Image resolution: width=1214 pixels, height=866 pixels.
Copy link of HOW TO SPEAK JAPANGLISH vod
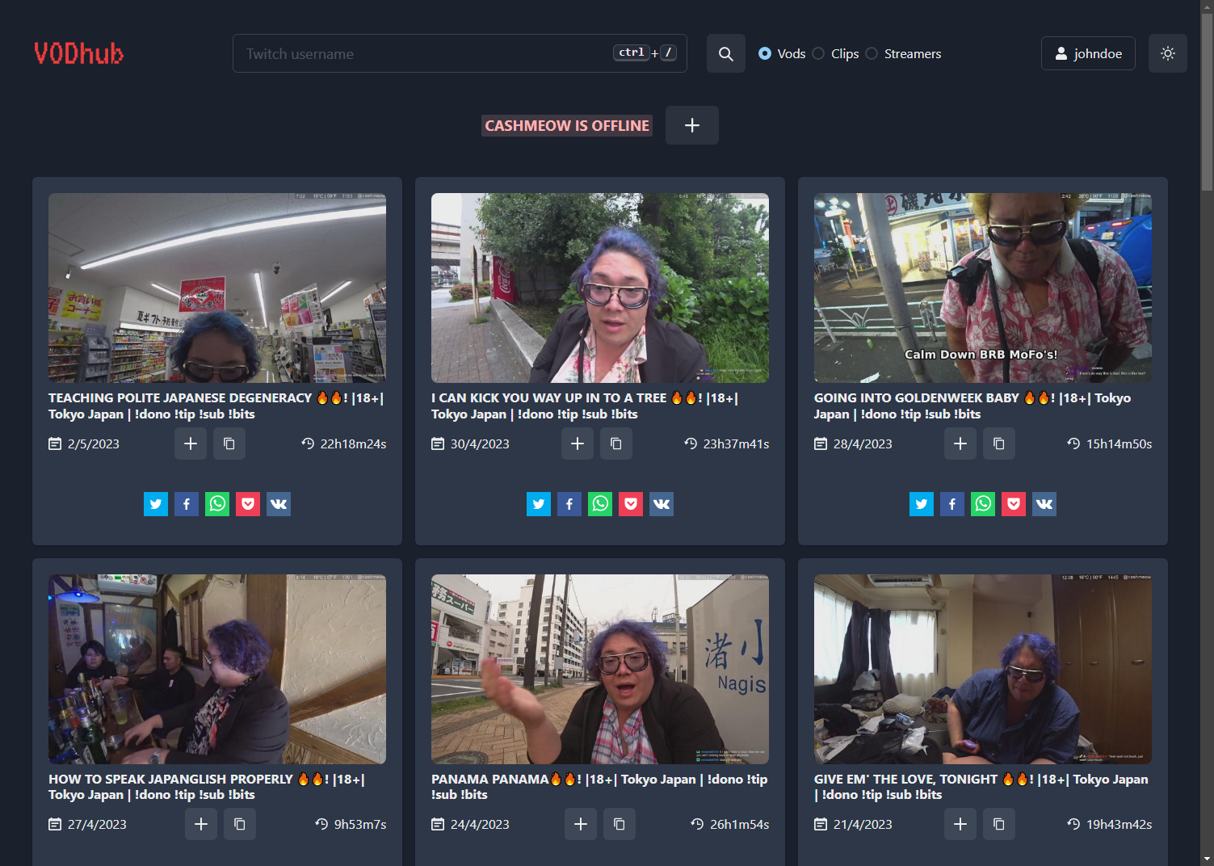tap(240, 824)
